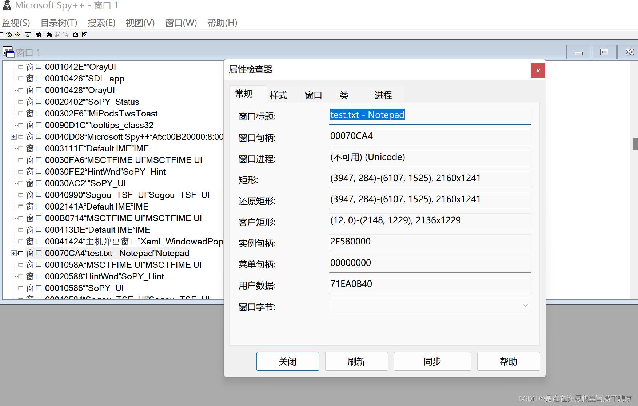This screenshot has height=406, width=638.
Task: Open the 窗口(W) menu
Action: pyautogui.click(x=181, y=23)
